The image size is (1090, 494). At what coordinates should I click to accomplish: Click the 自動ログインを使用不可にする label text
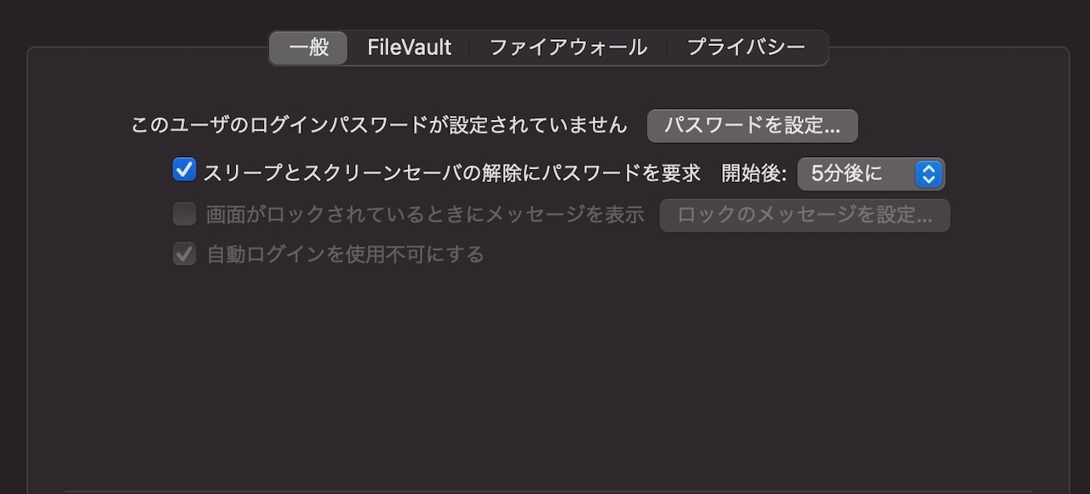(x=346, y=254)
